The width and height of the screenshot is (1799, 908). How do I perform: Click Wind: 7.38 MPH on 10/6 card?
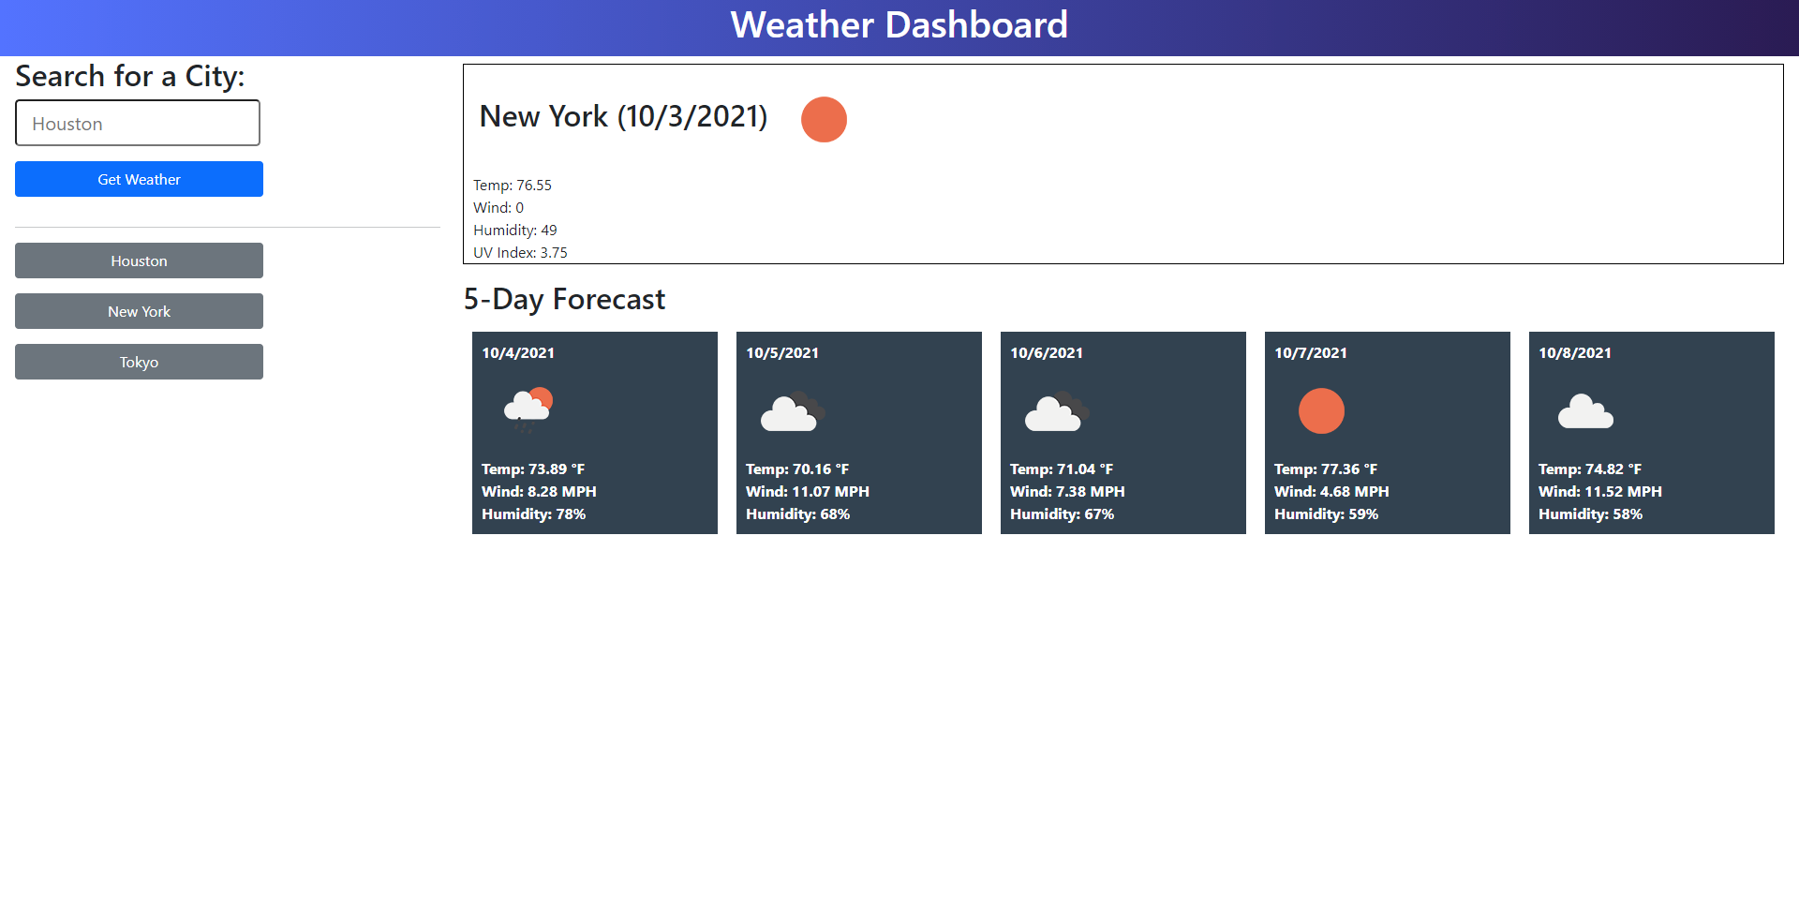click(1067, 492)
